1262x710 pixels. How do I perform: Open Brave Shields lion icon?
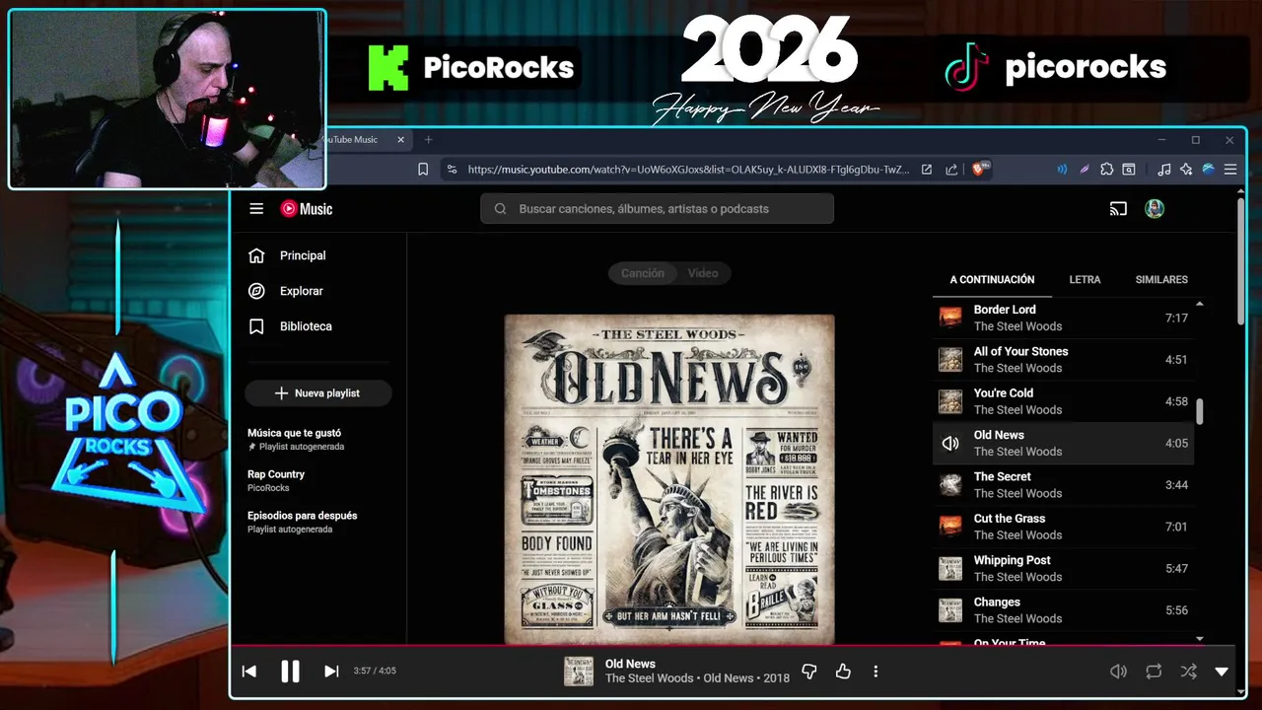pos(981,170)
